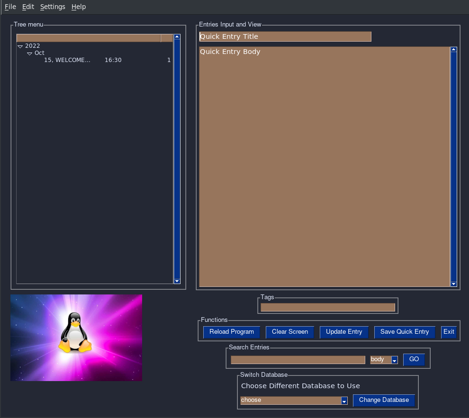
Task: Open the Settings menu
Action: pyautogui.click(x=52, y=7)
